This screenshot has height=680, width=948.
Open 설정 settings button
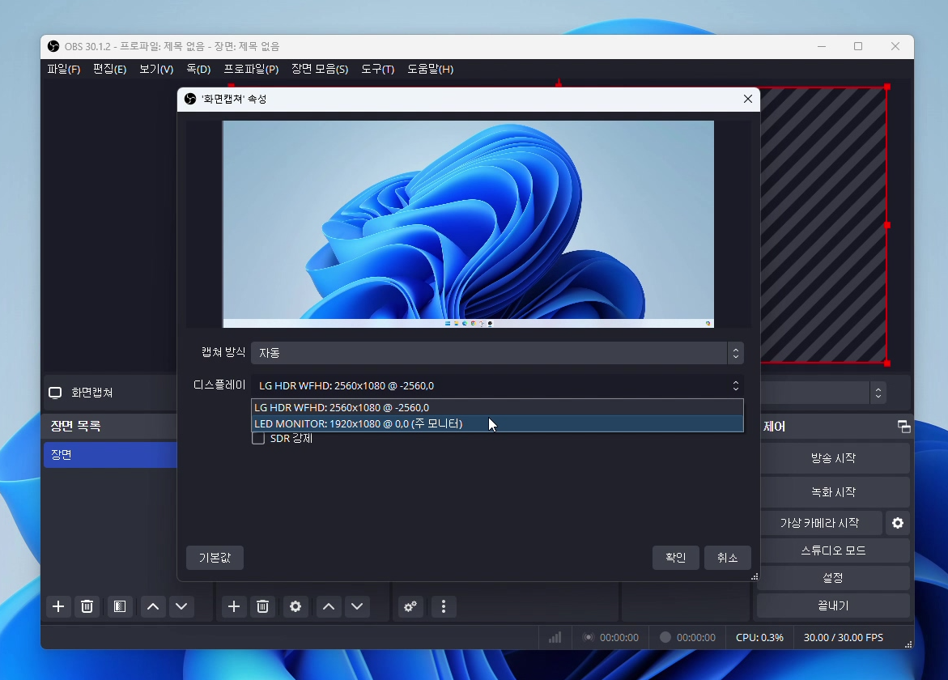coord(833,578)
